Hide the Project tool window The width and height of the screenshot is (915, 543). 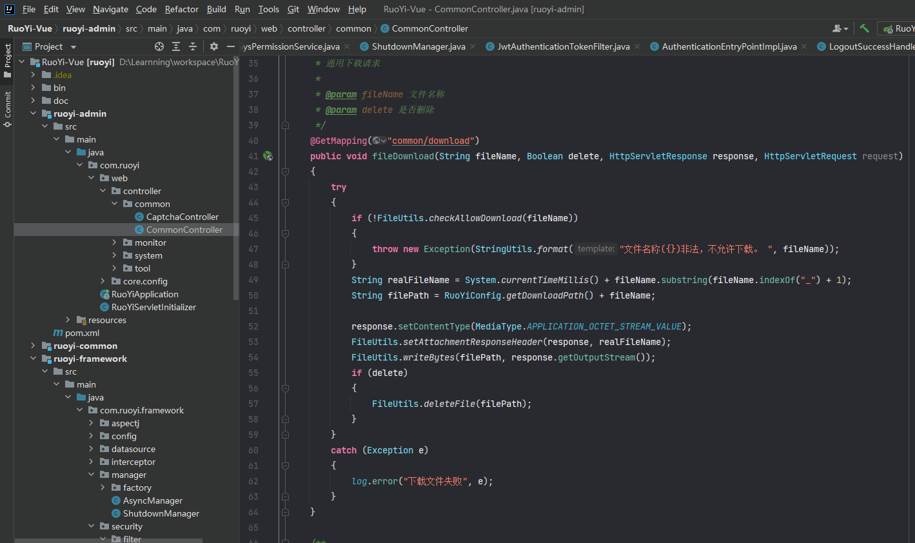231,46
